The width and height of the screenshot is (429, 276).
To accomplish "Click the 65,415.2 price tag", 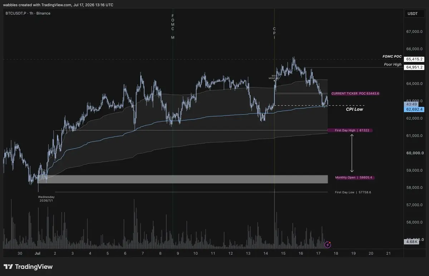I will click(x=414, y=59).
